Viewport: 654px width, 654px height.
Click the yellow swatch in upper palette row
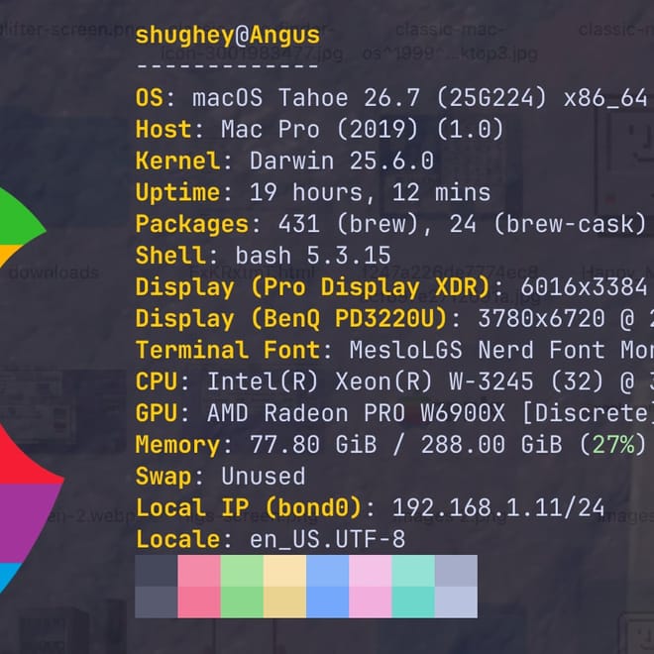284,571
